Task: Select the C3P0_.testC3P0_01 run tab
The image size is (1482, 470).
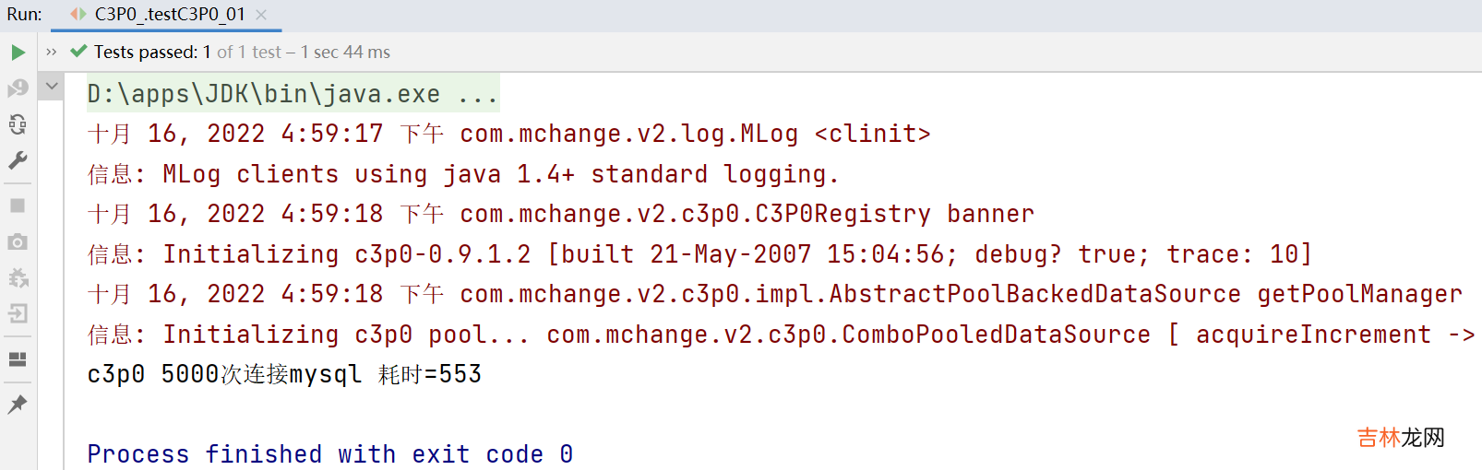Action: point(169,15)
